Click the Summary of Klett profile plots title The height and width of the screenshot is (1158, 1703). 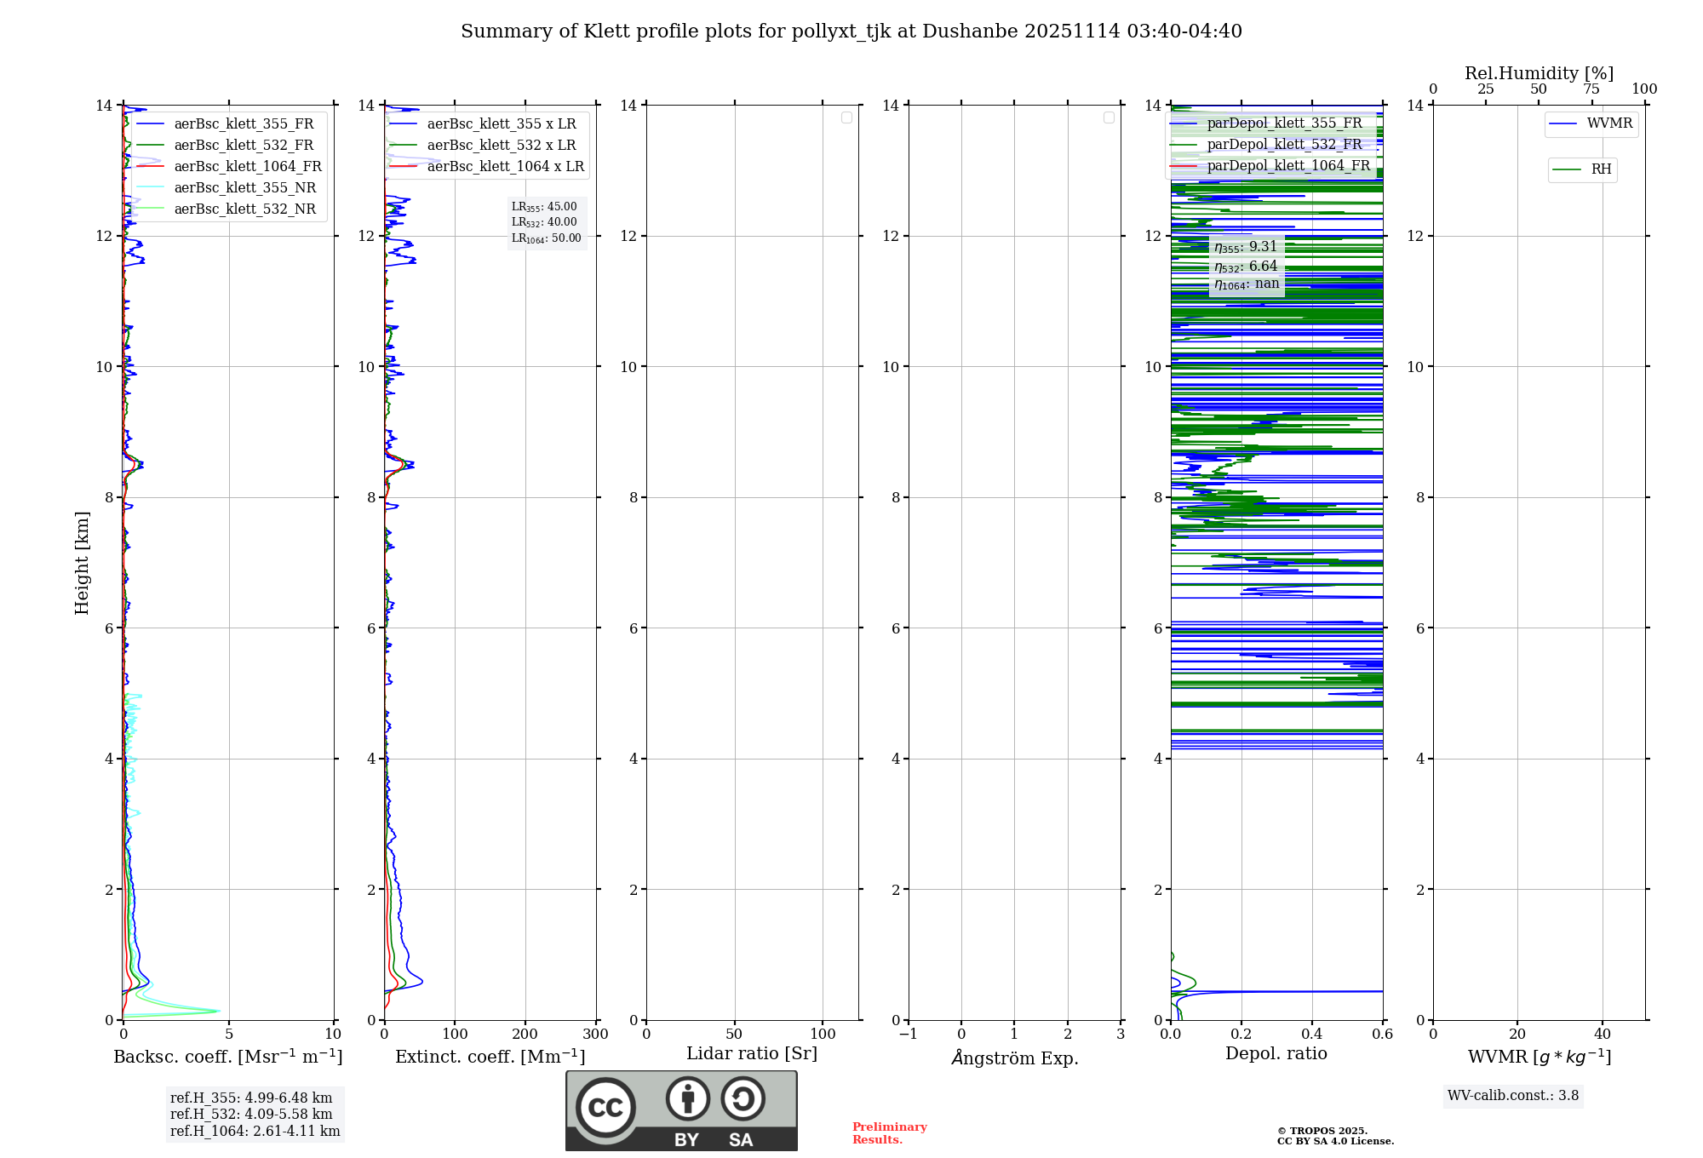[851, 32]
